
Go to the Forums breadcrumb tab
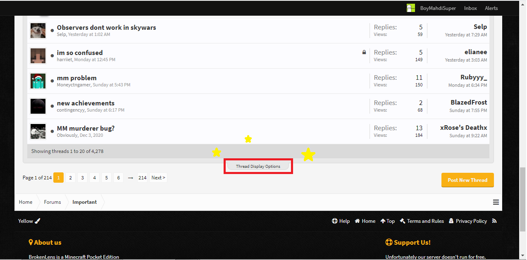52,202
